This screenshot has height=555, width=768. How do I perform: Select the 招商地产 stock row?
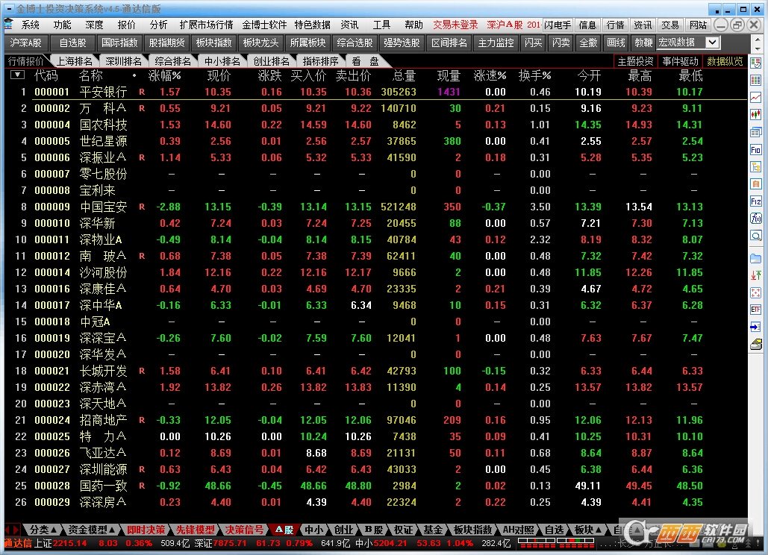coord(375,420)
